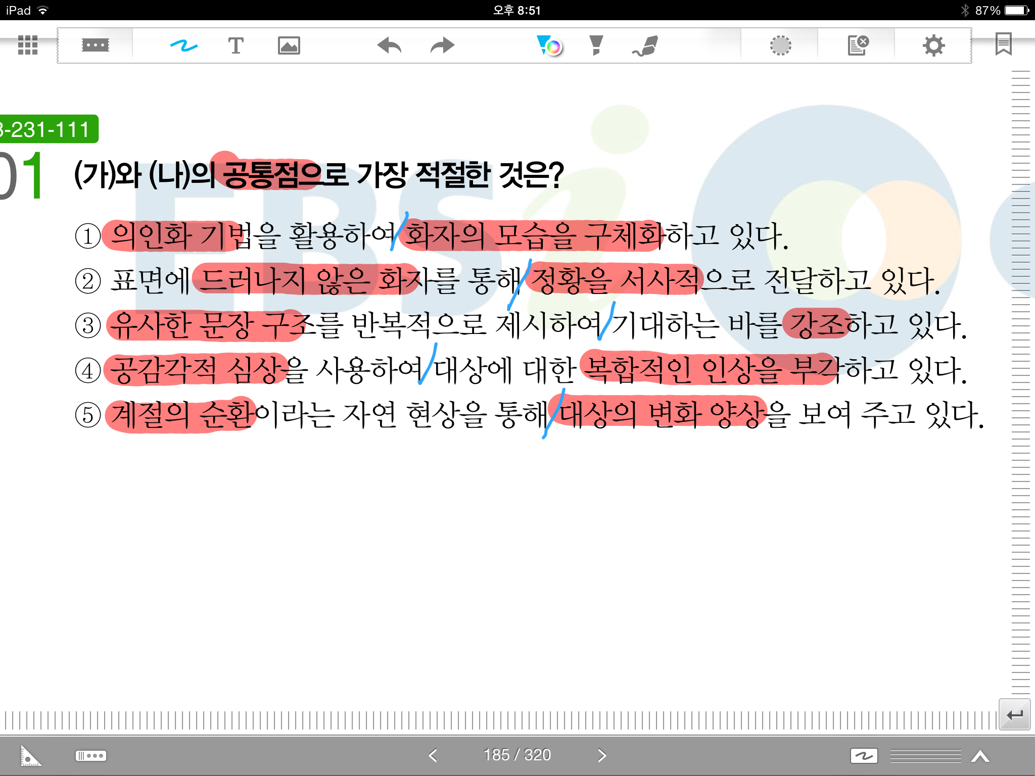Tap the lined paper style strip
This screenshot has width=1035, height=776.
pos(925,756)
